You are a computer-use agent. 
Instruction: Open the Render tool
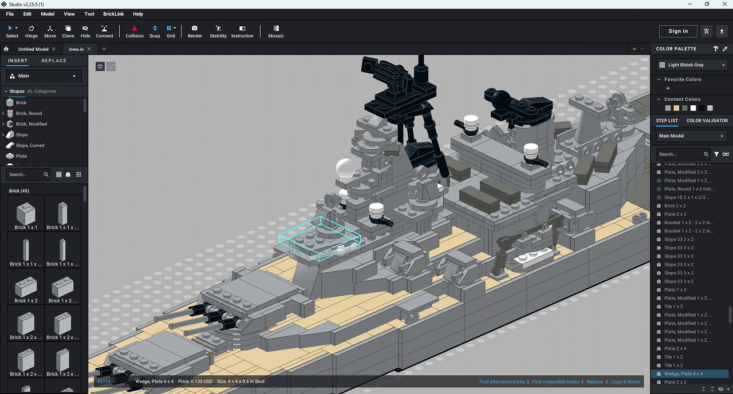click(195, 31)
